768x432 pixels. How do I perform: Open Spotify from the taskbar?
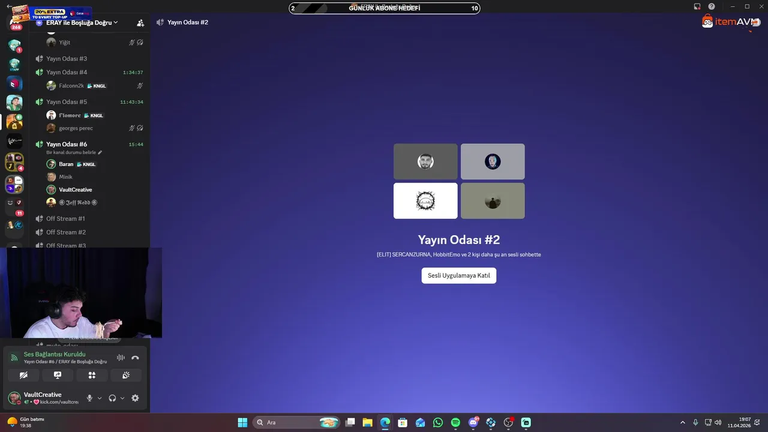455,422
